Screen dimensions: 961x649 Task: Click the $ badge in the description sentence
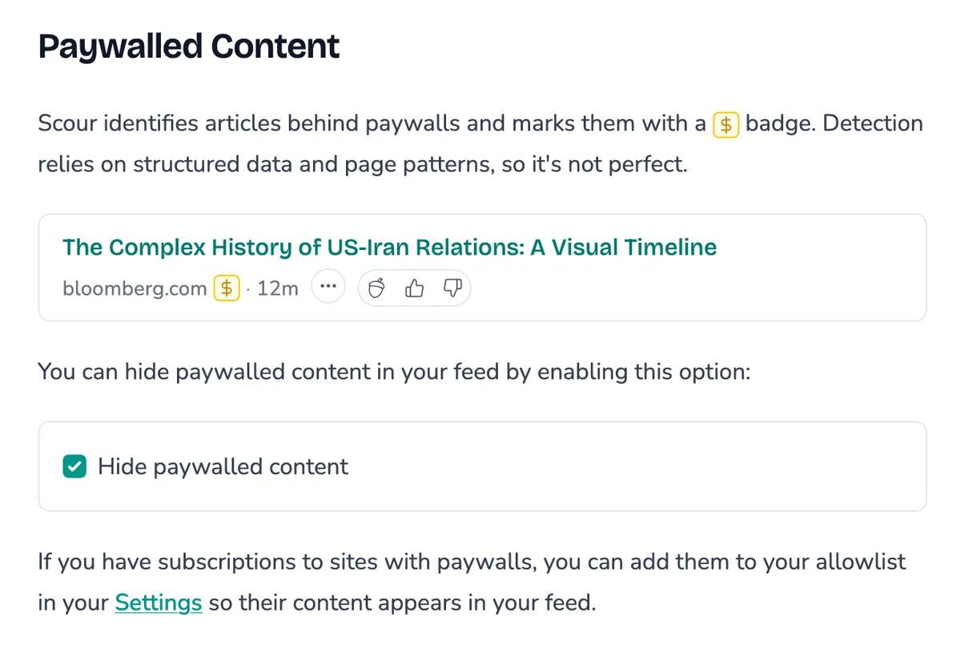(726, 124)
